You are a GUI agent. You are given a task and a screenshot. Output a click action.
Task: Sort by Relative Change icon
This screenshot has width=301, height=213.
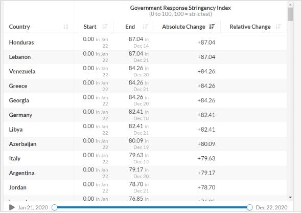pos(278,27)
